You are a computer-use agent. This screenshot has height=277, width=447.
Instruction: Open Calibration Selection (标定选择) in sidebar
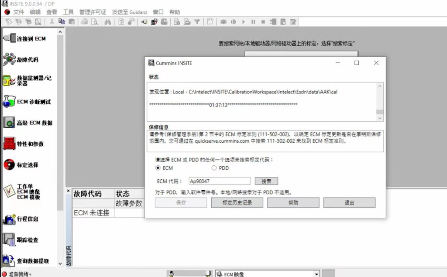coord(21,165)
